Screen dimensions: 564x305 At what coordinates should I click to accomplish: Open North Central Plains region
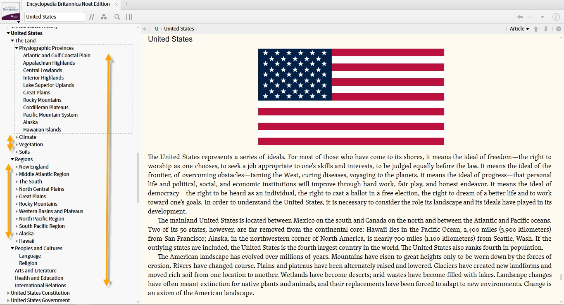point(42,189)
